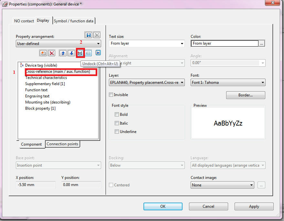Click the Color ellipsis browse button

261,43
